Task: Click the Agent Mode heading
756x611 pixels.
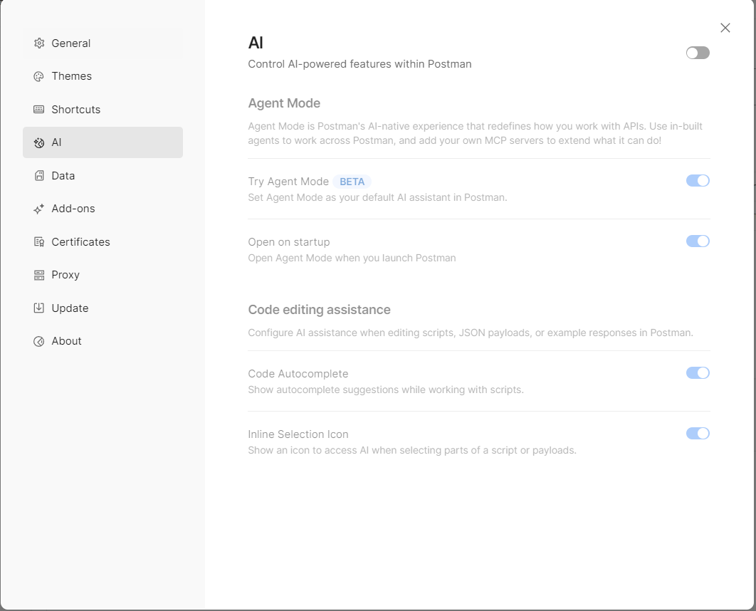Action: [284, 103]
